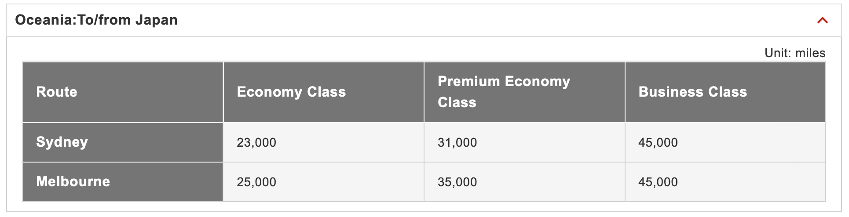849x217 pixels.
Task: Collapse the Oceania section with red chevron
Action: point(822,20)
